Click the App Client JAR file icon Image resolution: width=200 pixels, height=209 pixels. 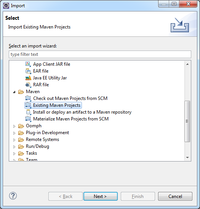tap(28, 64)
